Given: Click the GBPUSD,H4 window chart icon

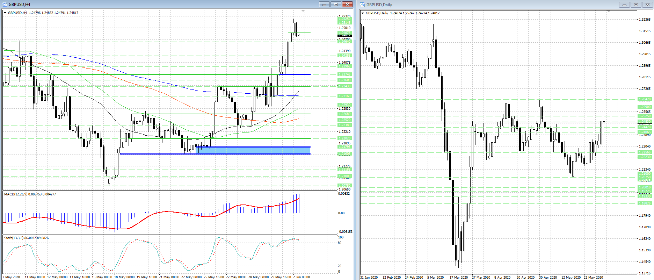Looking at the screenshot, I should tap(5, 5).
